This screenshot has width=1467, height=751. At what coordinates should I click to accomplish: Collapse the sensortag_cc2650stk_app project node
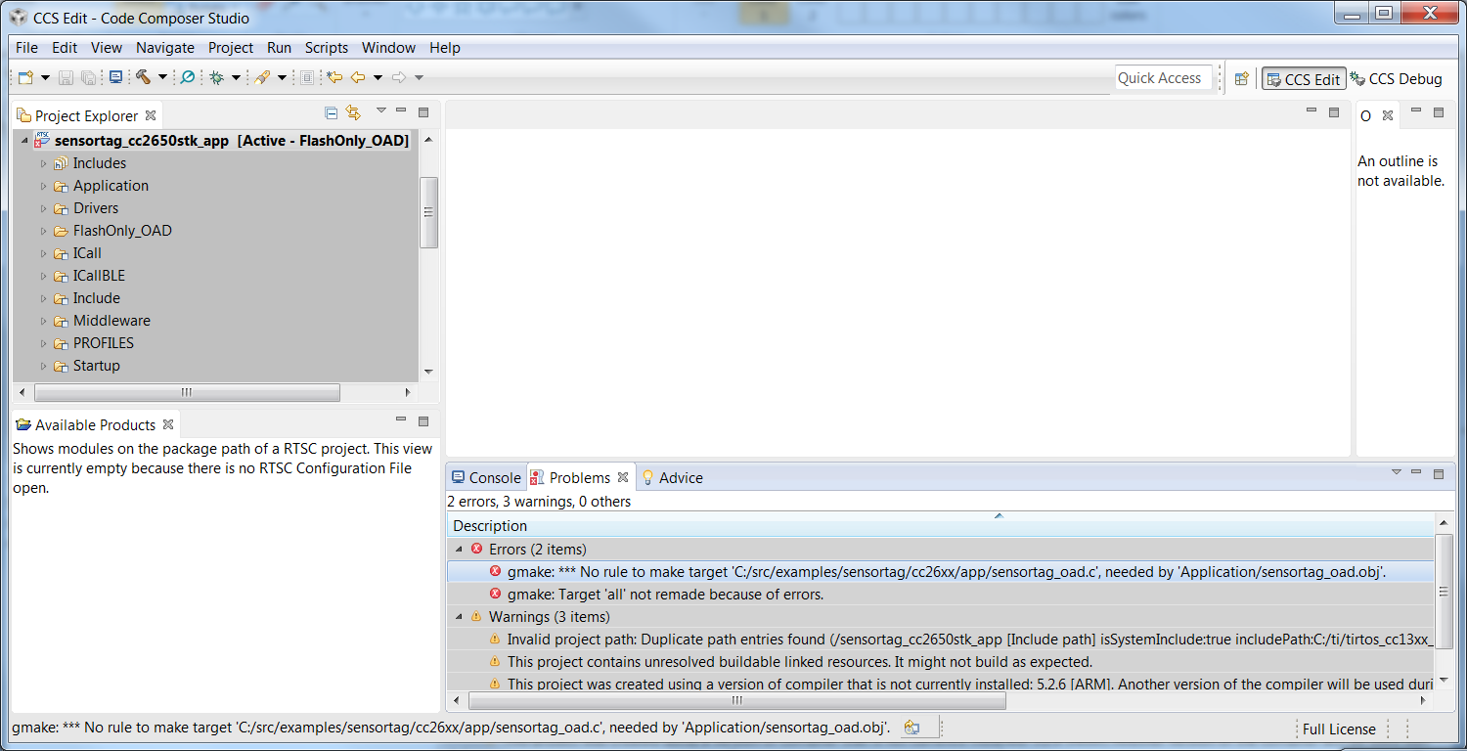[24, 141]
